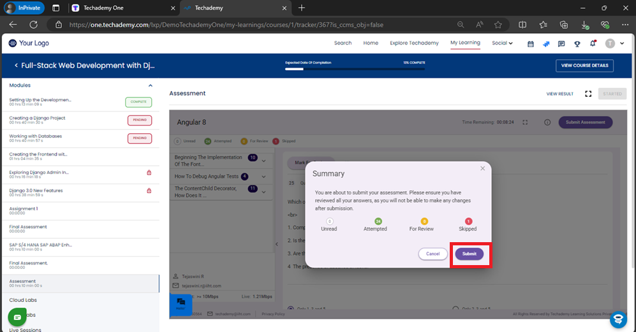Collapse the Modules section chevron
The height and width of the screenshot is (332, 636).
[151, 85]
